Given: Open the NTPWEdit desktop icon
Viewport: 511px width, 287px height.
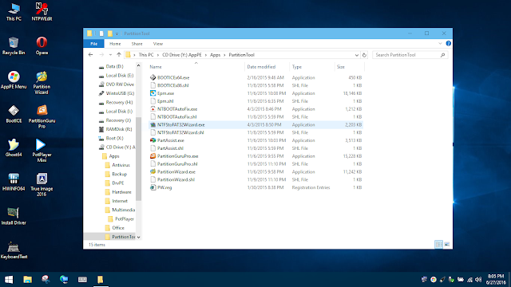Looking at the screenshot, I should pos(42,12).
